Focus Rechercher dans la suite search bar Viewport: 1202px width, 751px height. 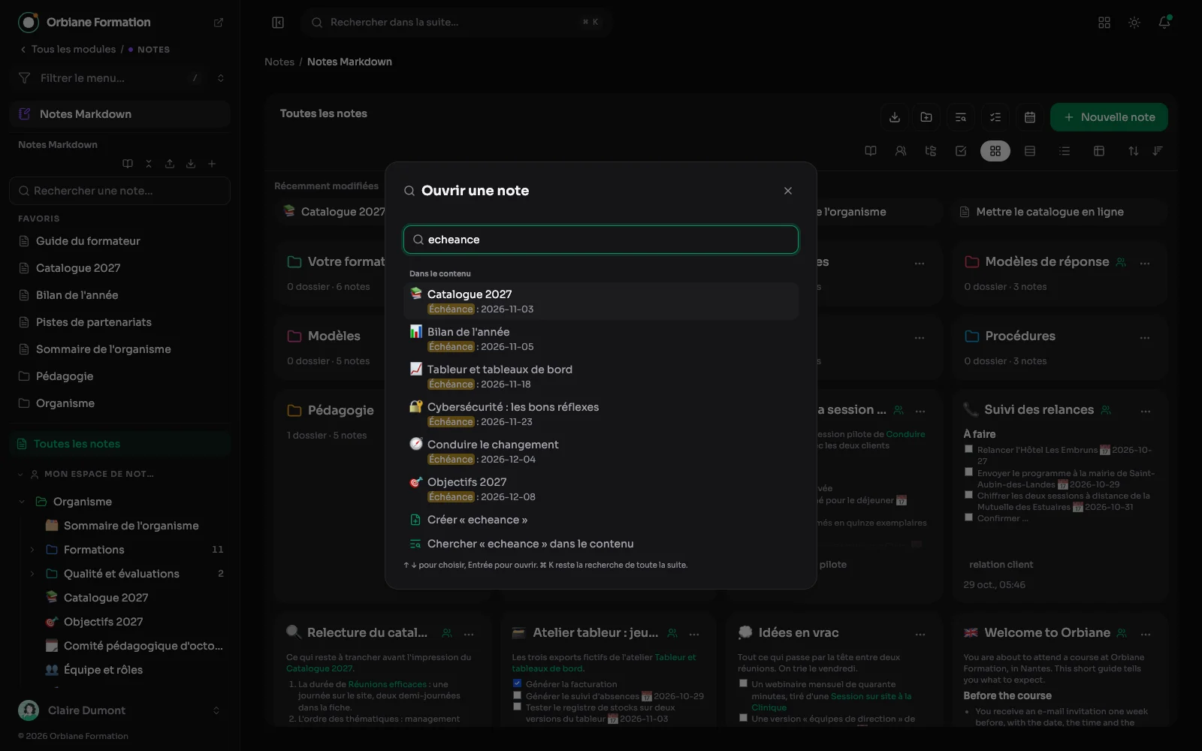(457, 23)
